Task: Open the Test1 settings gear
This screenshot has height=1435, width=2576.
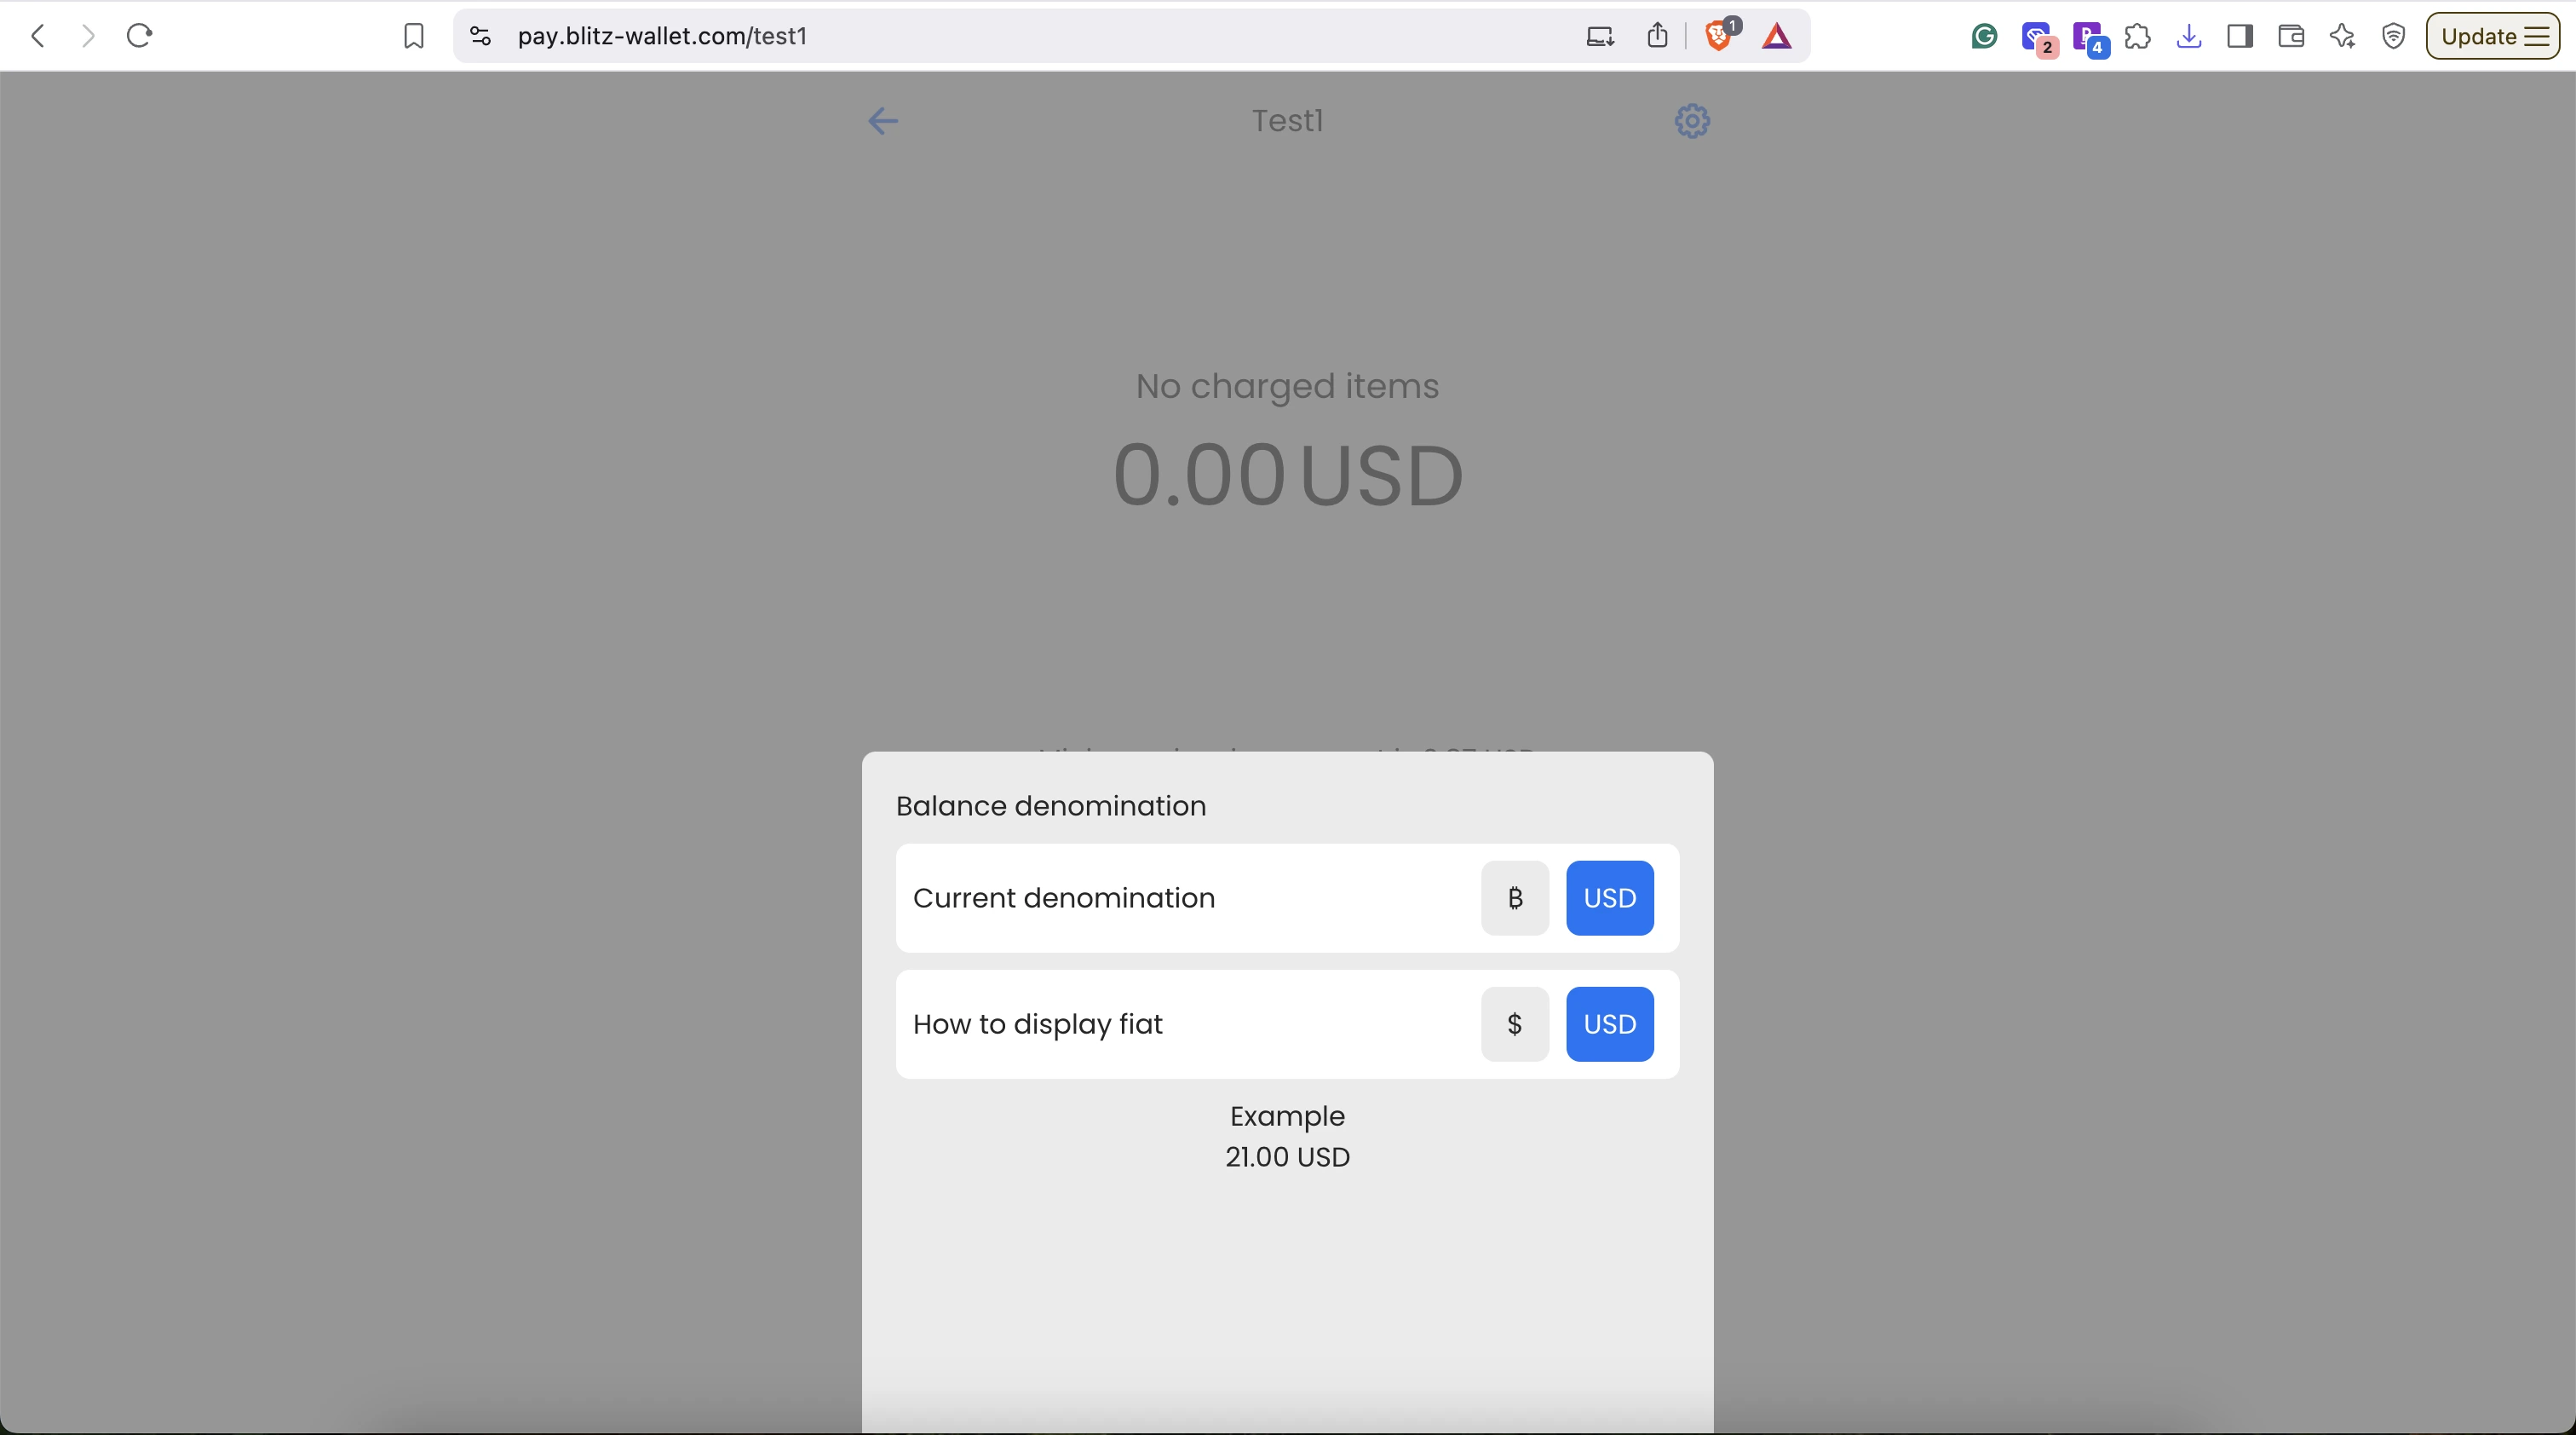Action: click(1689, 121)
